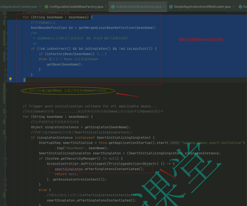Click getApplicationStartup() in the smartInitialize line
Screen dimensions: 247x206
click(x=130, y=143)
